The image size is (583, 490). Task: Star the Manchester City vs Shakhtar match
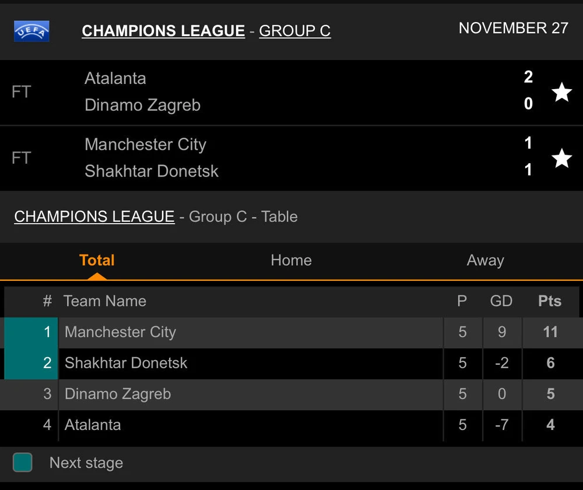coord(561,158)
